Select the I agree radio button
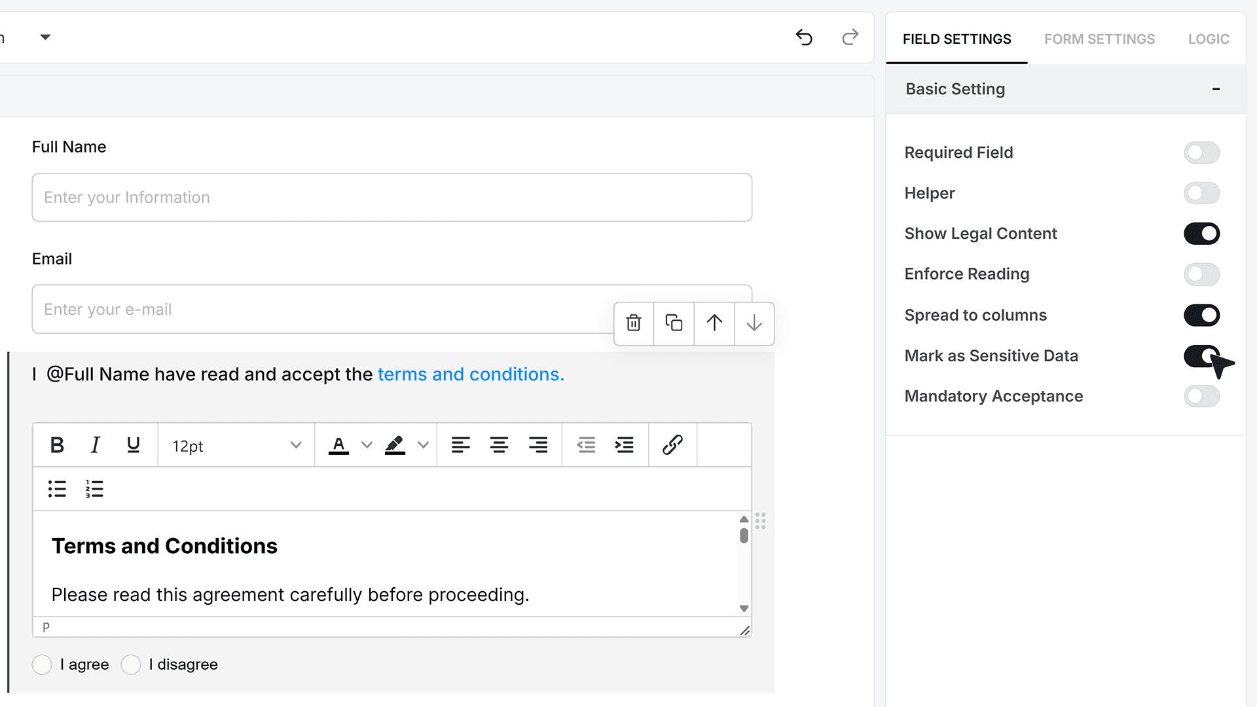The width and height of the screenshot is (1257, 707). click(42, 664)
